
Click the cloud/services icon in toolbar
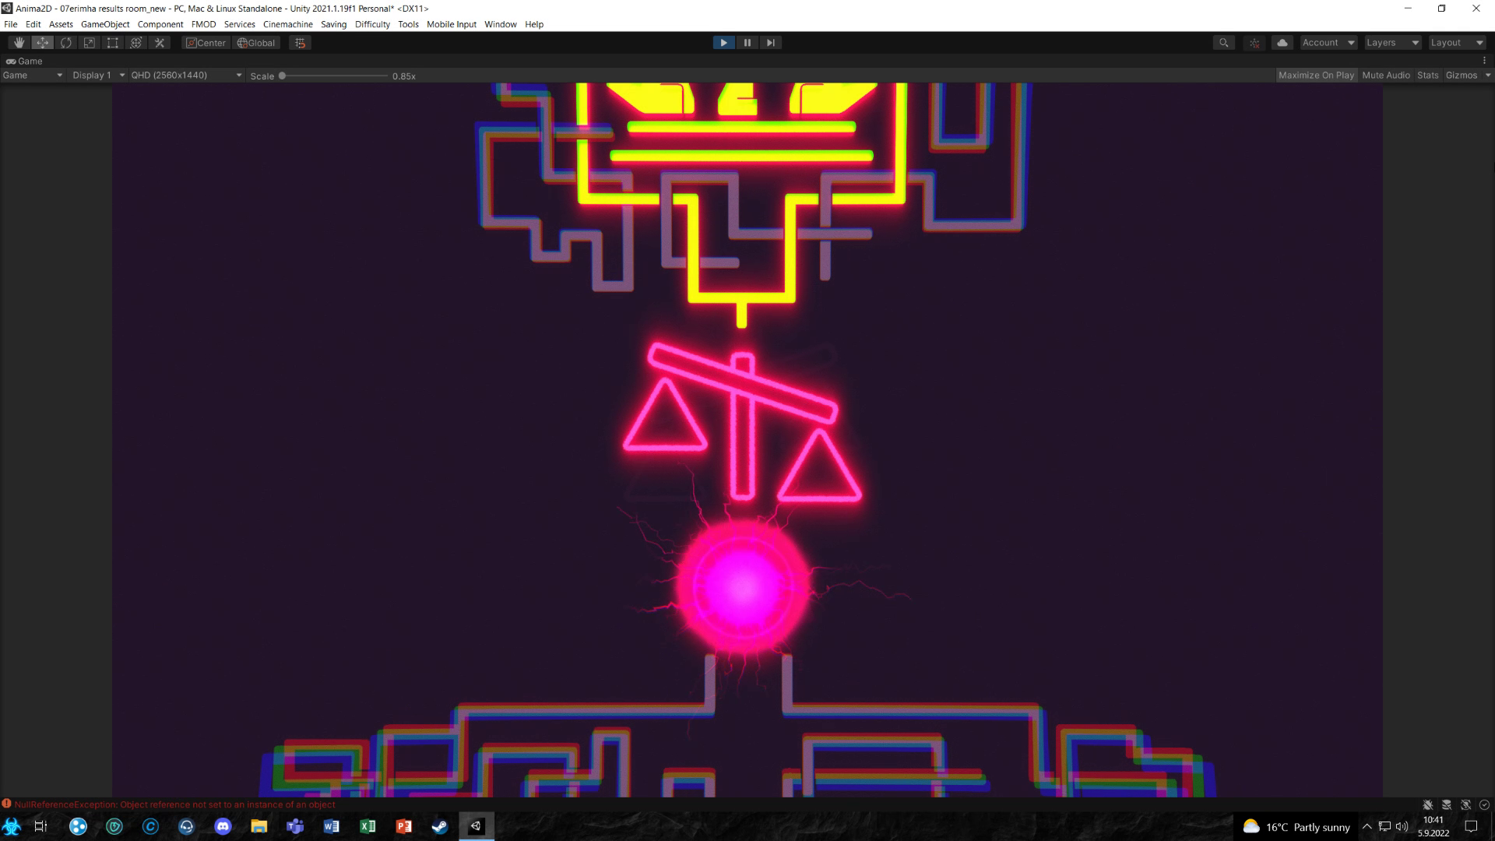[x=1282, y=42]
